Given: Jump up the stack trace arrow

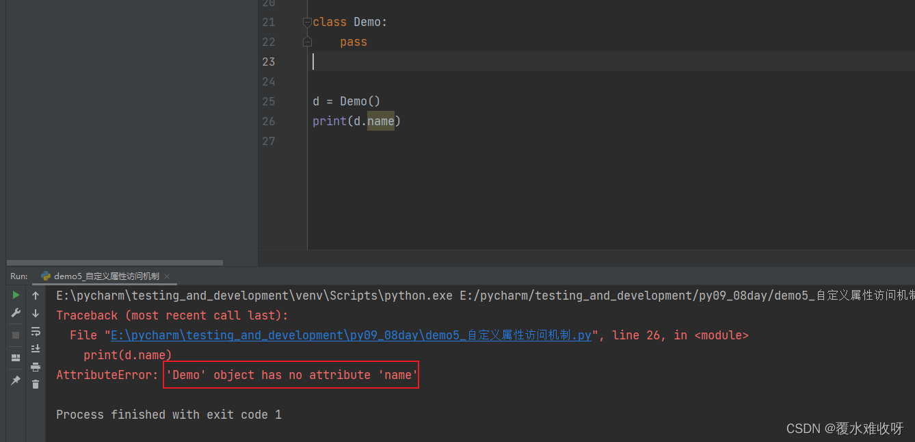Looking at the screenshot, I should pos(36,296).
